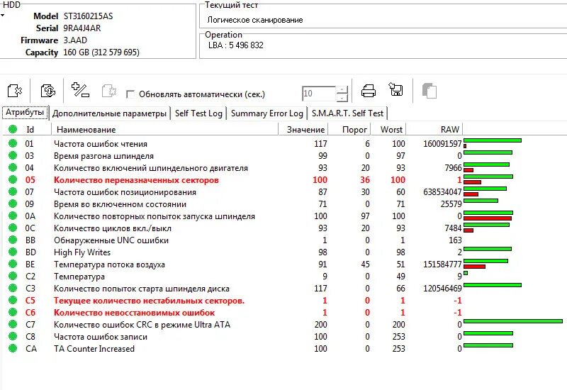Sort by the Значение column header
Image resolution: width=567 pixels, height=390 pixels.
[x=303, y=130]
